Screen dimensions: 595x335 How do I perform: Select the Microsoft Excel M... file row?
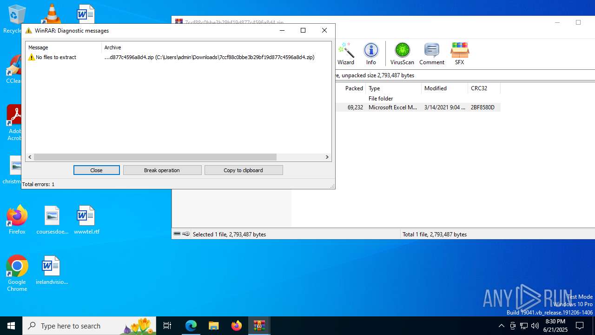click(x=418, y=107)
